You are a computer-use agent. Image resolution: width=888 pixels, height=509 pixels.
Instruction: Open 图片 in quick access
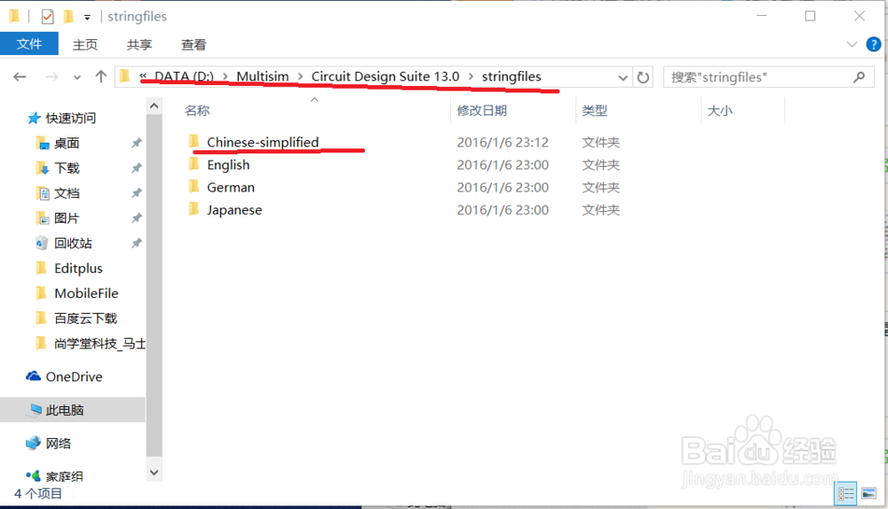point(67,218)
